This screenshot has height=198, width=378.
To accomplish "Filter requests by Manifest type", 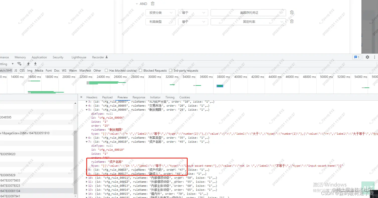I will point(85,71).
